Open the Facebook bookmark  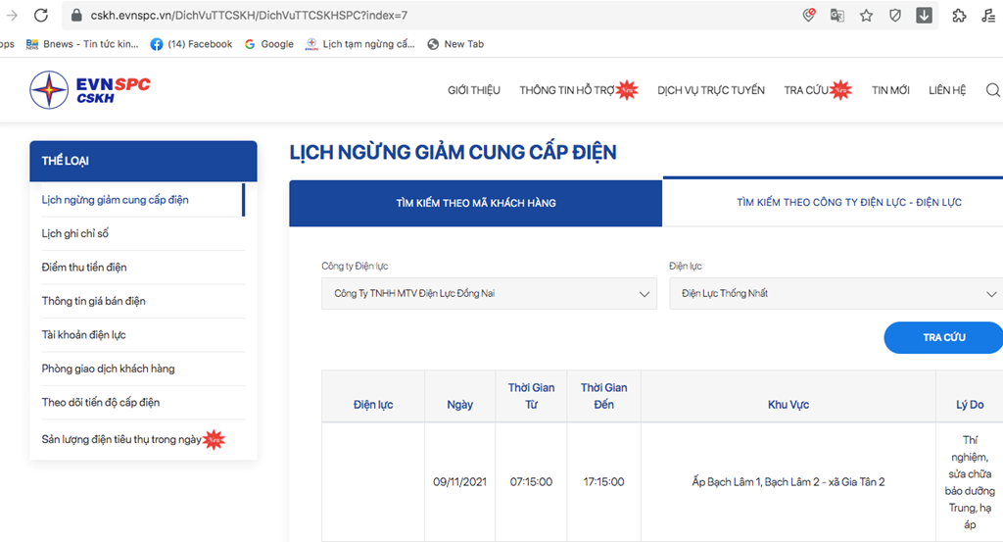pos(191,44)
